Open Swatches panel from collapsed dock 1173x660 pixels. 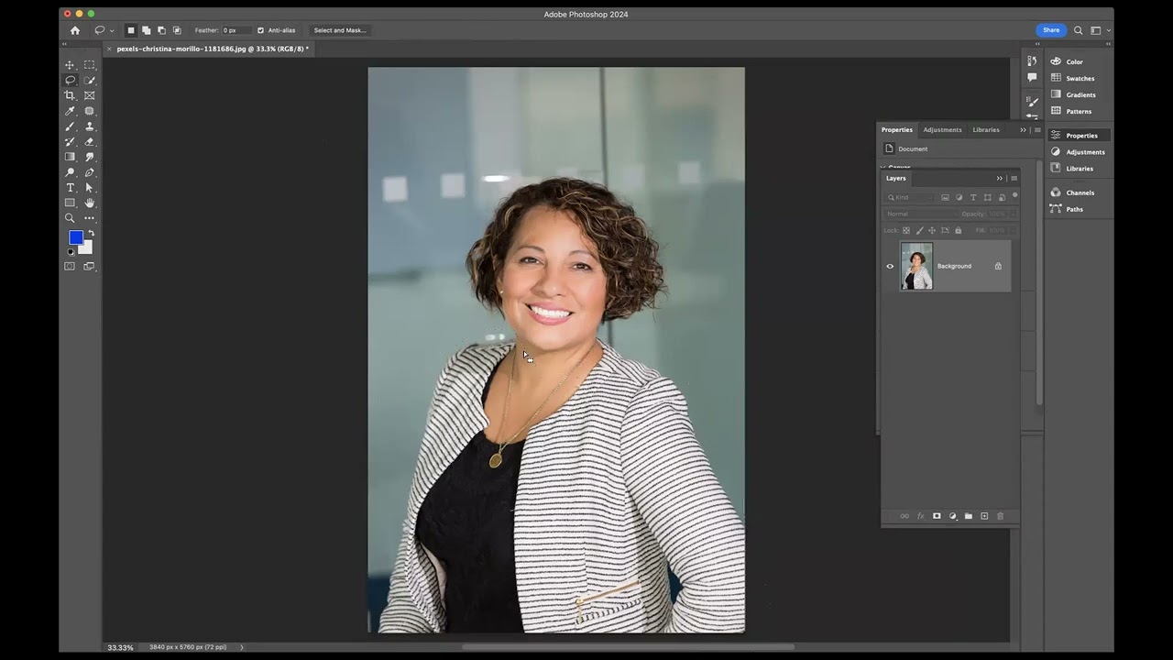pyautogui.click(x=1080, y=78)
